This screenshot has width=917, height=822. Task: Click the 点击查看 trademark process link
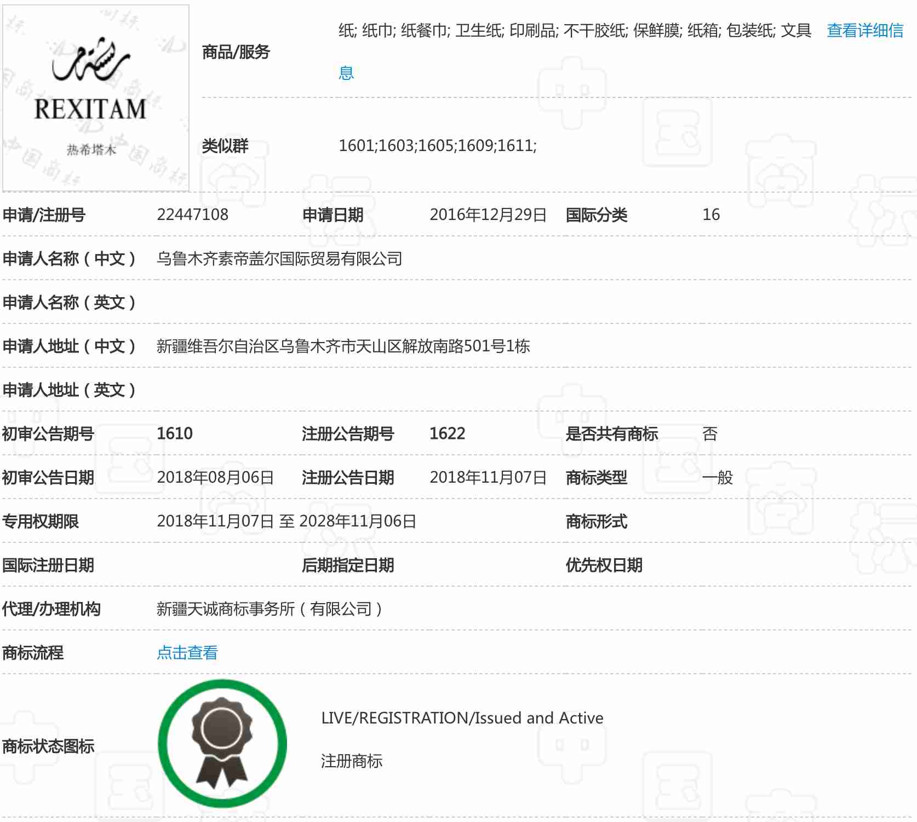click(187, 652)
